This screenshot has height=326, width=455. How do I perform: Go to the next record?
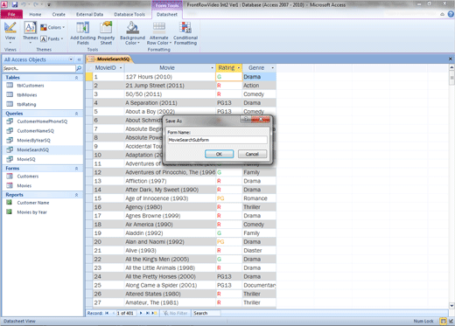click(x=141, y=313)
